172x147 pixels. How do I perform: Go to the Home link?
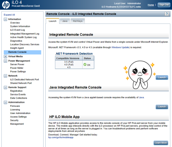coord(151,5)
